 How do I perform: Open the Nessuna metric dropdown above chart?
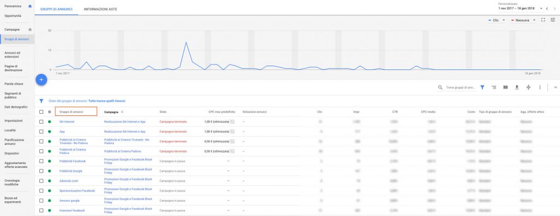coord(523,20)
